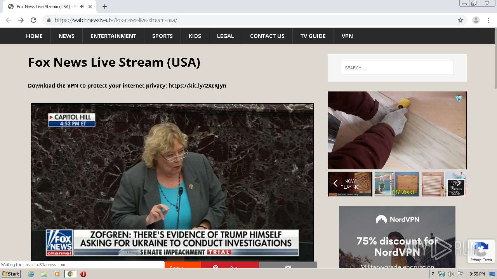Viewport: 497px width, 279px height.
Task: Open volume control in system tray
Action: click(x=450, y=274)
